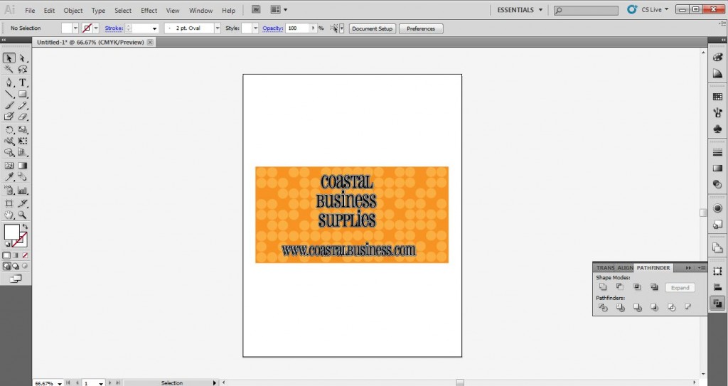Click the Expand button in Pathfinder

point(680,287)
